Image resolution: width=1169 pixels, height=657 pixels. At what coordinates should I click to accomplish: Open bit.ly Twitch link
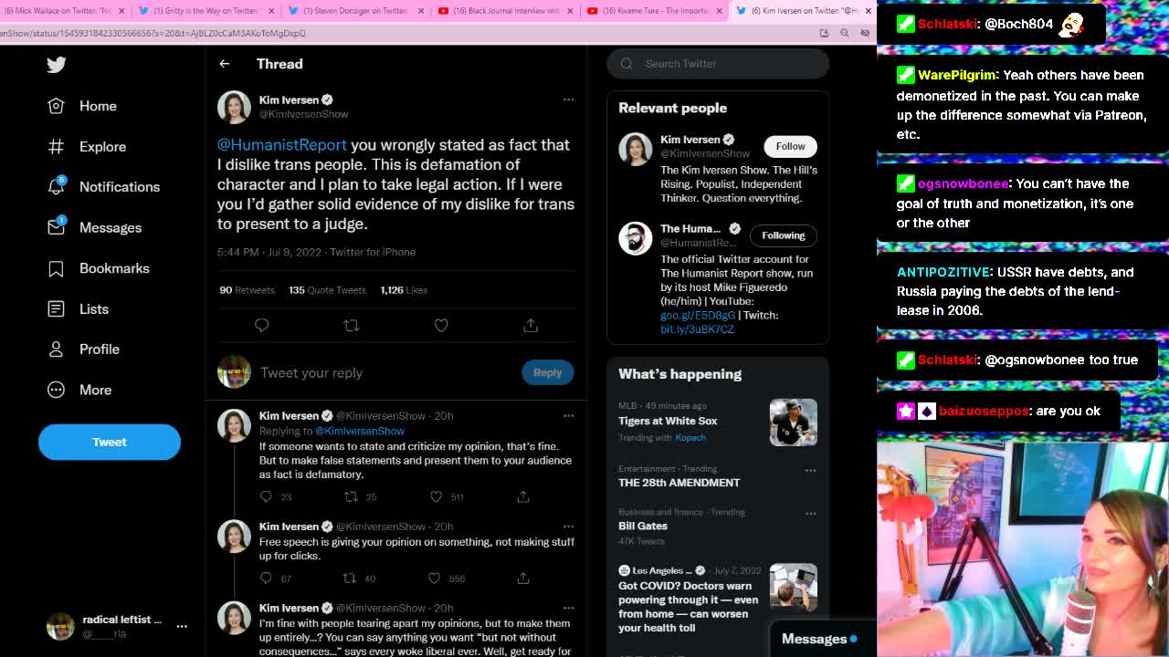point(697,328)
